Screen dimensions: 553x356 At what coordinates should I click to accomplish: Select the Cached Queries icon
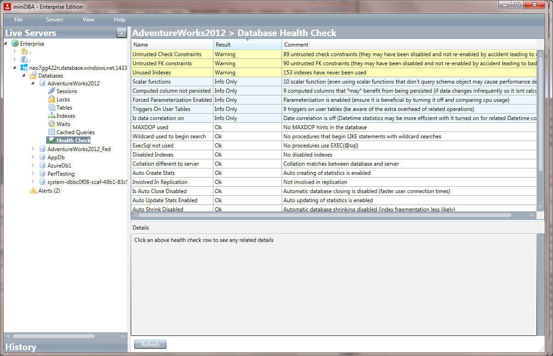(x=51, y=132)
